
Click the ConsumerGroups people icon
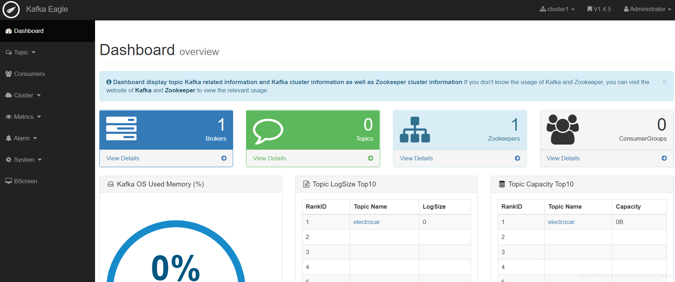pos(563,130)
